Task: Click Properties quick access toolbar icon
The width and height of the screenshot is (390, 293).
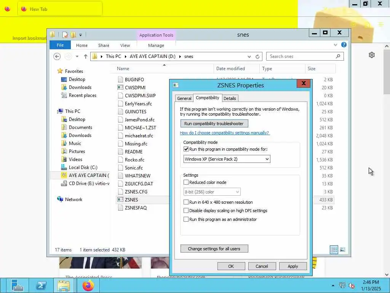Action: (x=65, y=35)
